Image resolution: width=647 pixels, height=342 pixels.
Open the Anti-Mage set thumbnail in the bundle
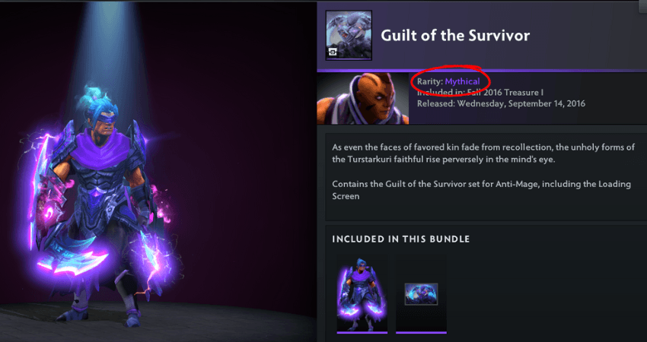click(362, 293)
